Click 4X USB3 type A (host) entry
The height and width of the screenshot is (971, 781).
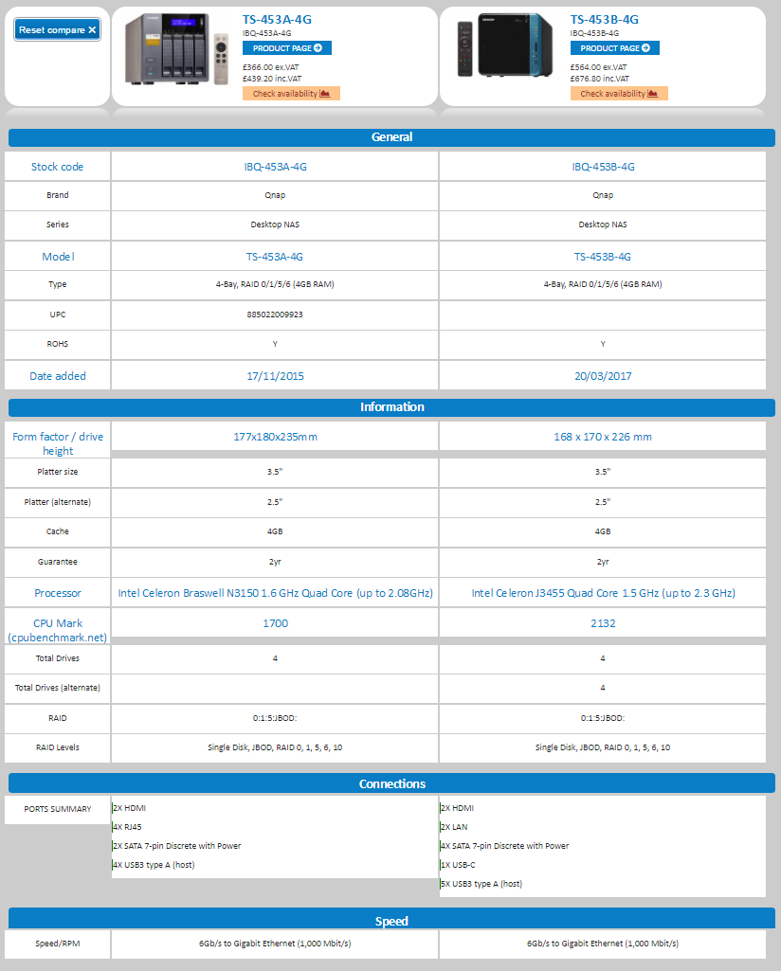click(x=154, y=865)
